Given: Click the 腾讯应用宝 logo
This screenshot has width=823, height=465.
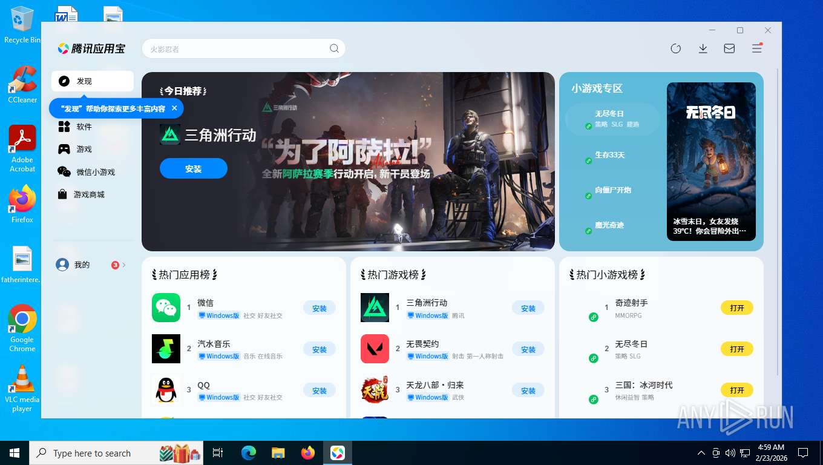Looking at the screenshot, I should click(x=91, y=48).
